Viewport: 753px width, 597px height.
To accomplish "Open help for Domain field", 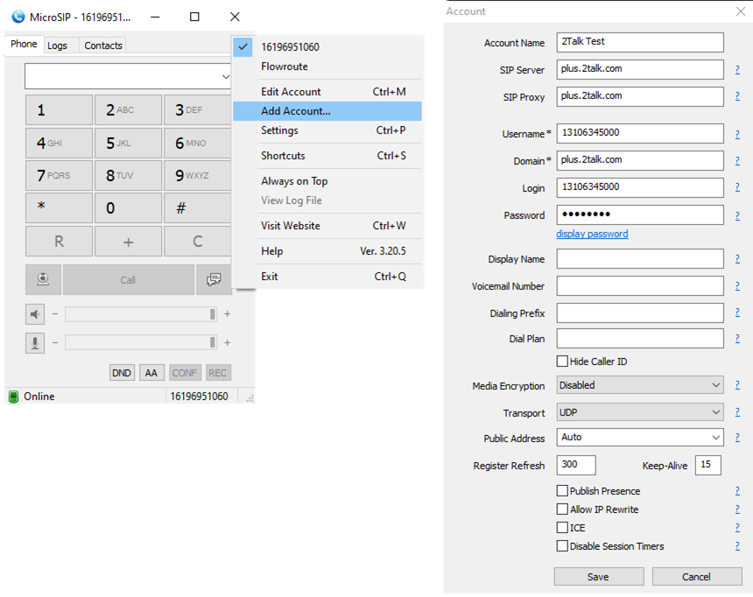I will click(x=737, y=161).
